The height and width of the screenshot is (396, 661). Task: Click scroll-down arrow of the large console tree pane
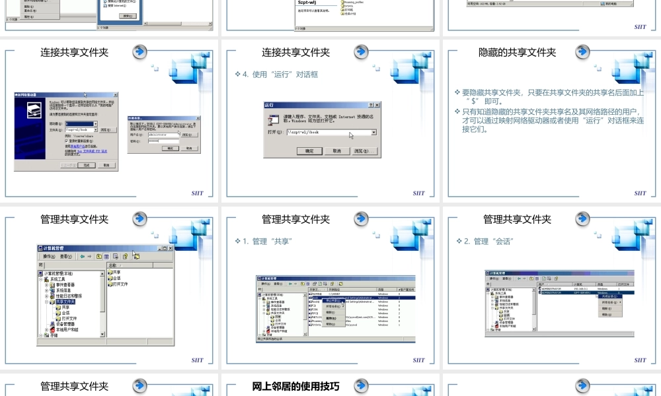(x=102, y=335)
